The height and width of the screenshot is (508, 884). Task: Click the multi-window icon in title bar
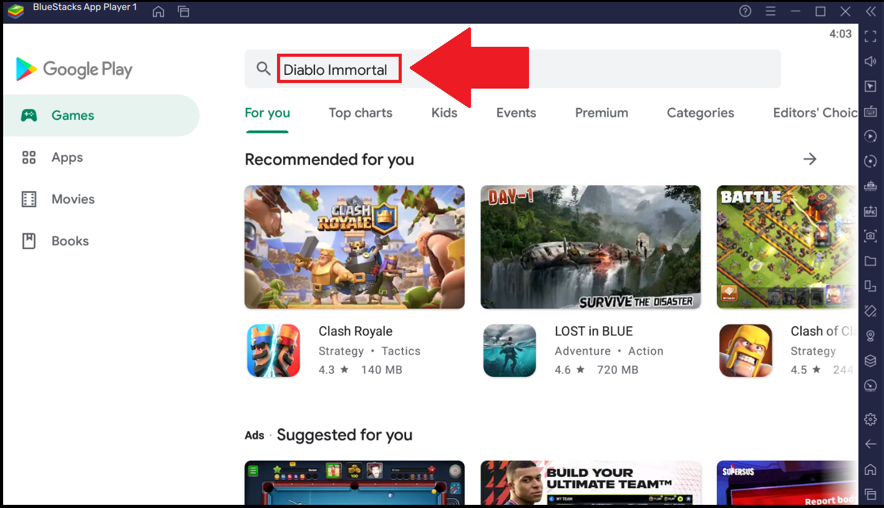pyautogui.click(x=183, y=11)
